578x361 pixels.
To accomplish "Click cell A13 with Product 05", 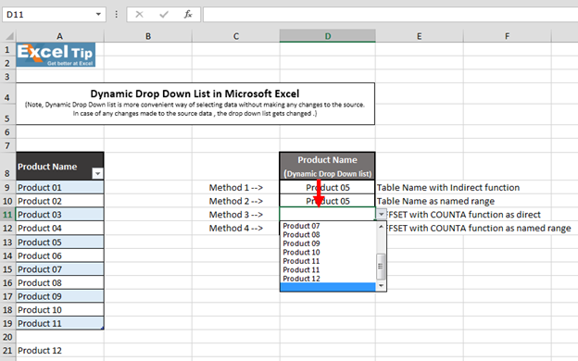I will 59,242.
